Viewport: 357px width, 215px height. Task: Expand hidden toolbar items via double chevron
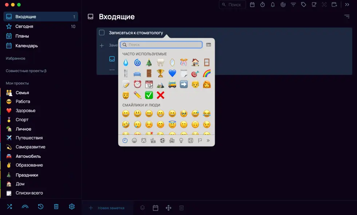point(347,5)
